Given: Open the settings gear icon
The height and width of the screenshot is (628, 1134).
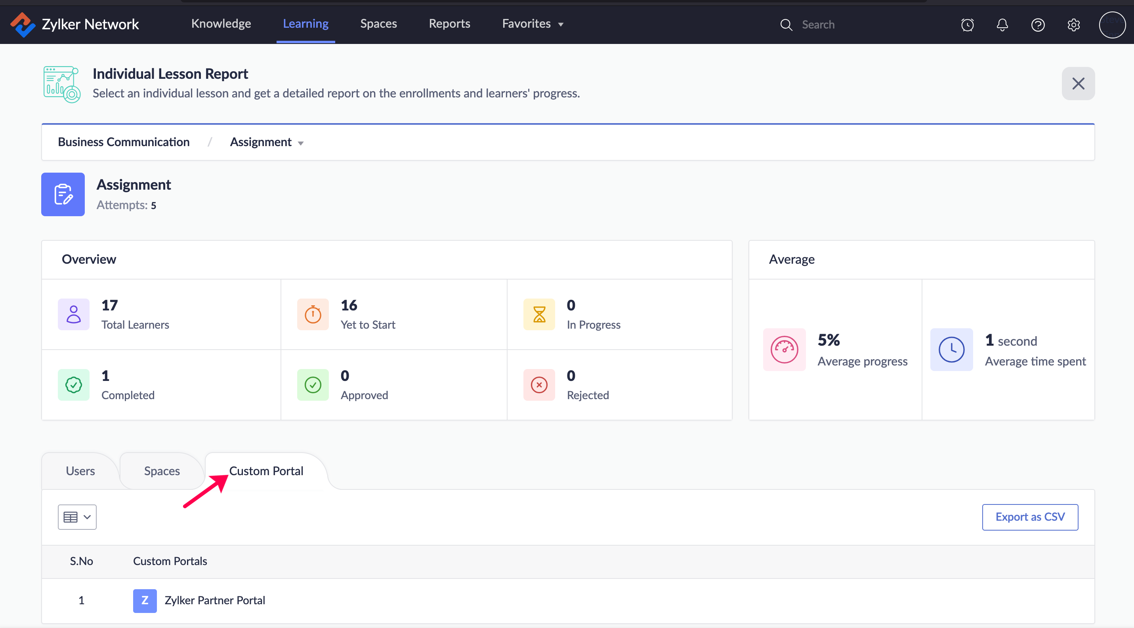Looking at the screenshot, I should [1073, 25].
